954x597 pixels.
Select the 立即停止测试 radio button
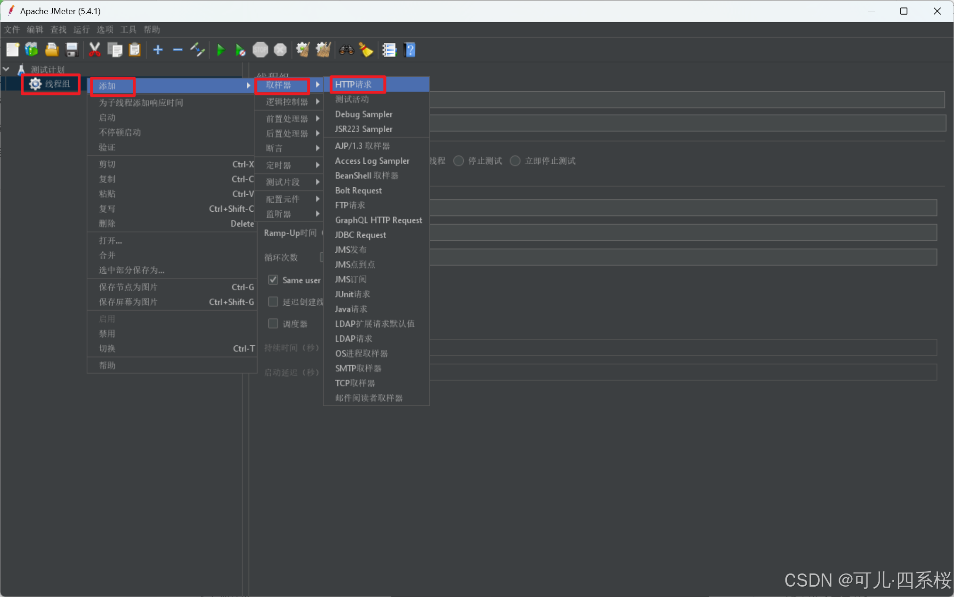(x=515, y=161)
